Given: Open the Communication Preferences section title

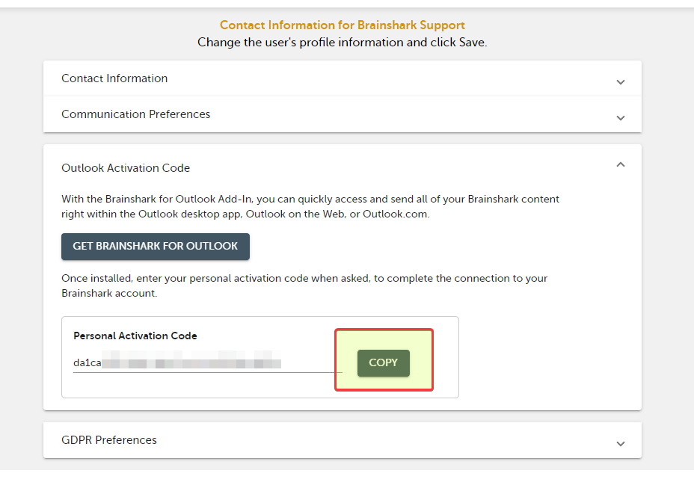Looking at the screenshot, I should (135, 114).
